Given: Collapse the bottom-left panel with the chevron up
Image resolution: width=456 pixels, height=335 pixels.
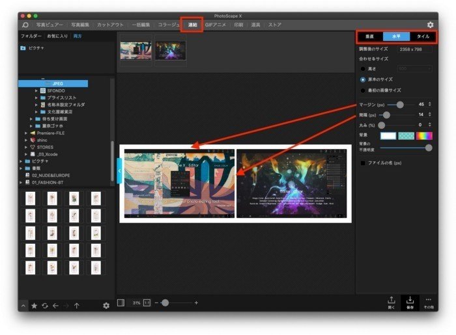Looking at the screenshot, I should click(x=23, y=306).
